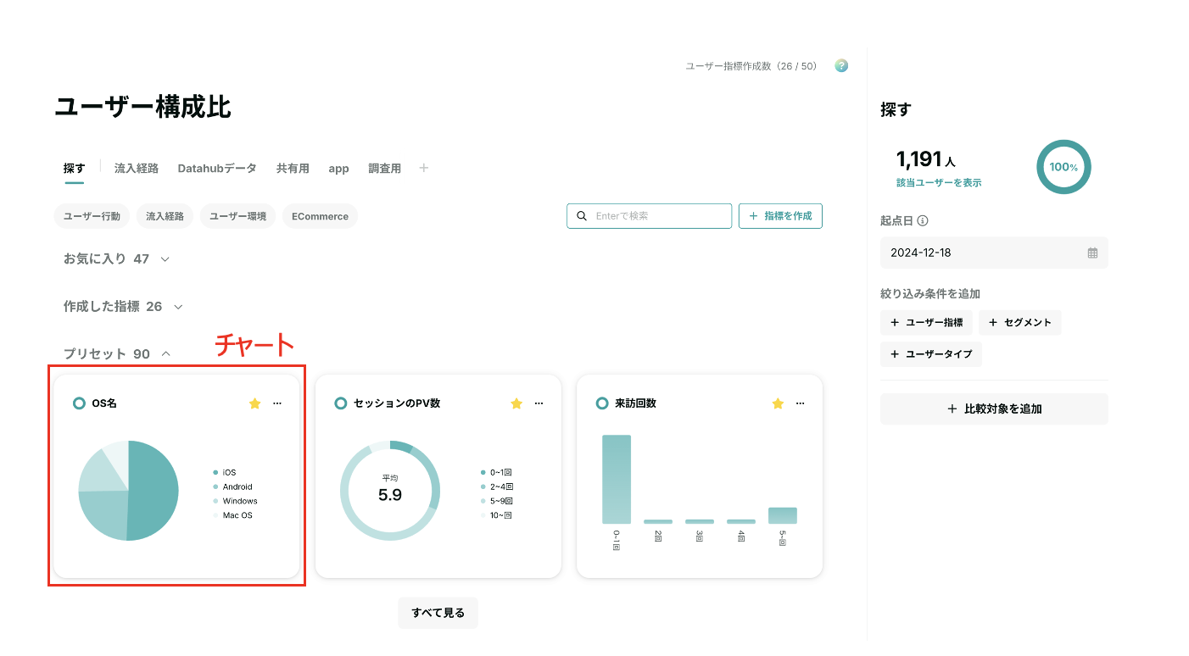Click the 1,191人 user count
1189x656 pixels.
point(926,159)
